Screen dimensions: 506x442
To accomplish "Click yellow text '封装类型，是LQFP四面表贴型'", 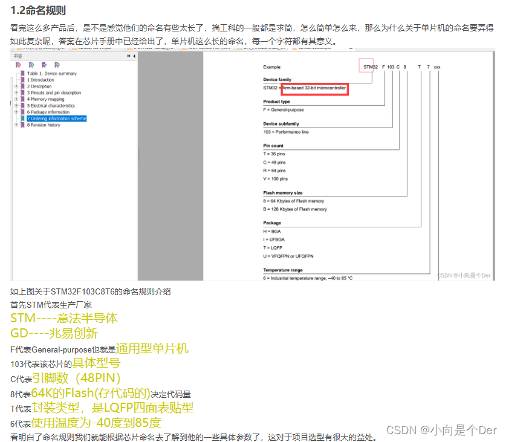I will point(112,408).
